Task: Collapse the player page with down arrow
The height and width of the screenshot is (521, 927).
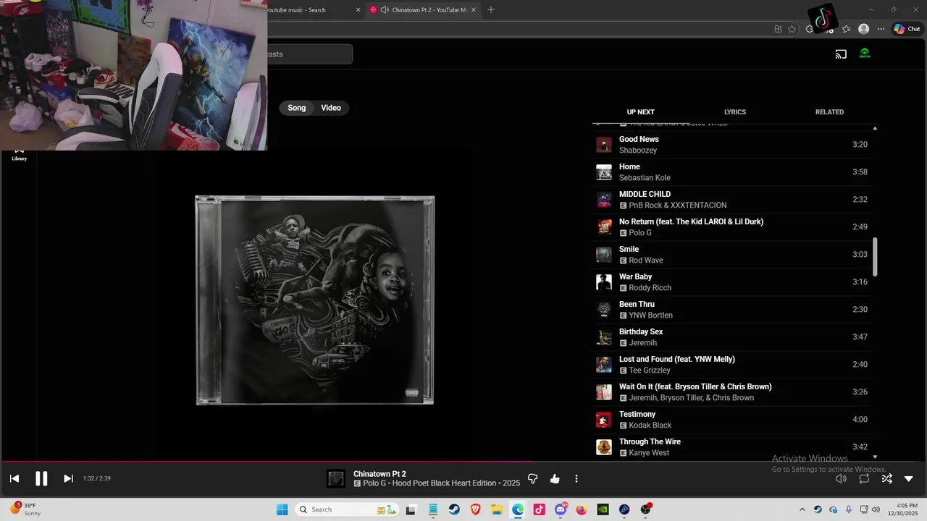Action: pos(909,479)
